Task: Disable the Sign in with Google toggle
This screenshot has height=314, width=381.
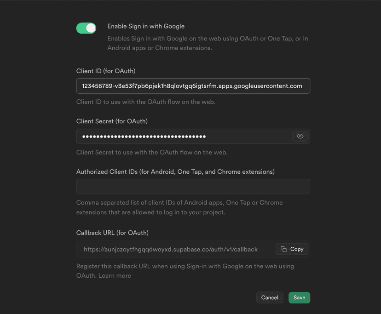Action: point(86,28)
